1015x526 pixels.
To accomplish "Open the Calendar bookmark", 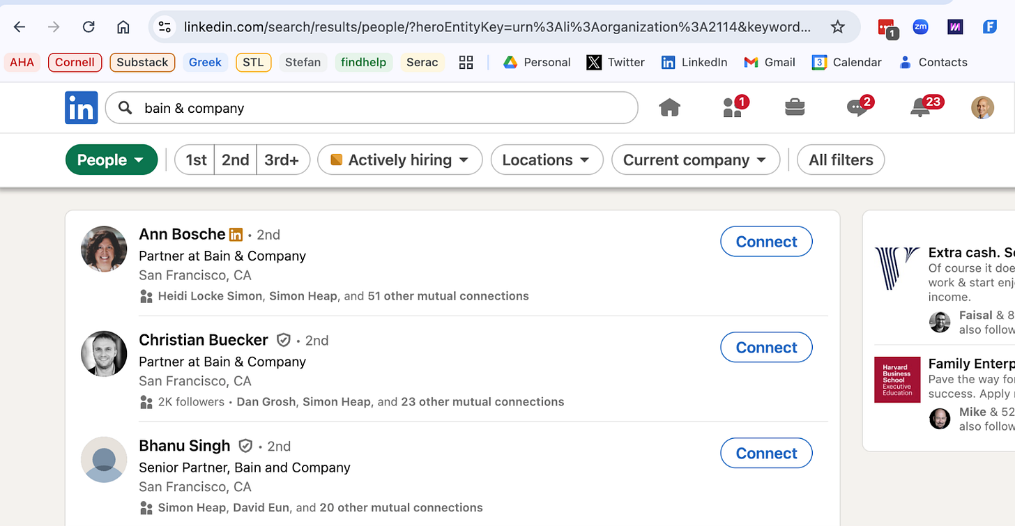I will 847,62.
